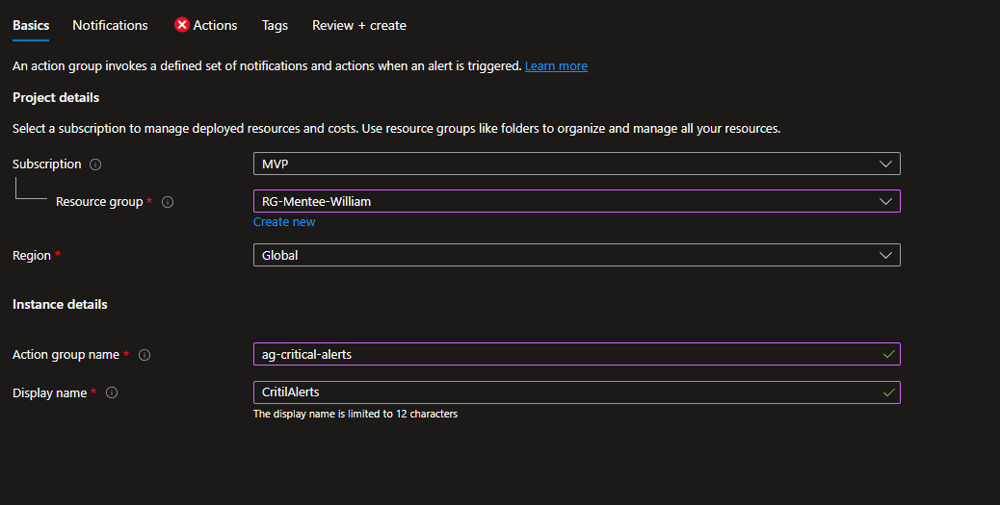Expand the Resource group dropdown
This screenshot has width=1000, height=505.
click(576, 201)
